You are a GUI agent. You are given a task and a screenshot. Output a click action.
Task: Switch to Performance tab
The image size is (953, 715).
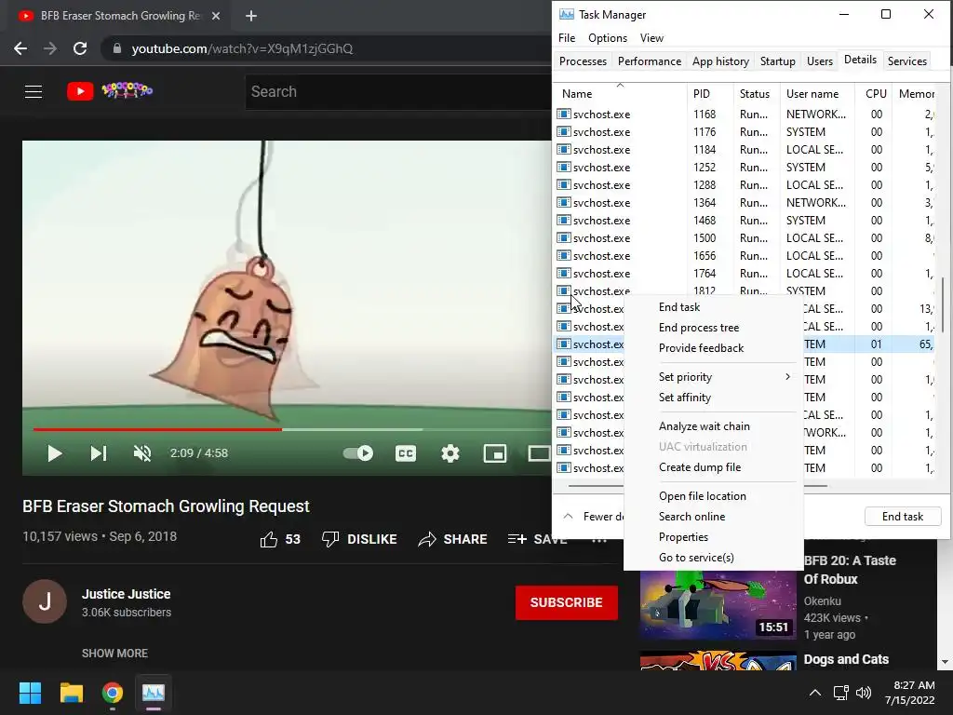pyautogui.click(x=649, y=61)
